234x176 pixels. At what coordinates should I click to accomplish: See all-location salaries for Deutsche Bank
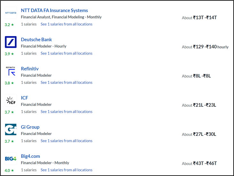[x=66, y=53]
